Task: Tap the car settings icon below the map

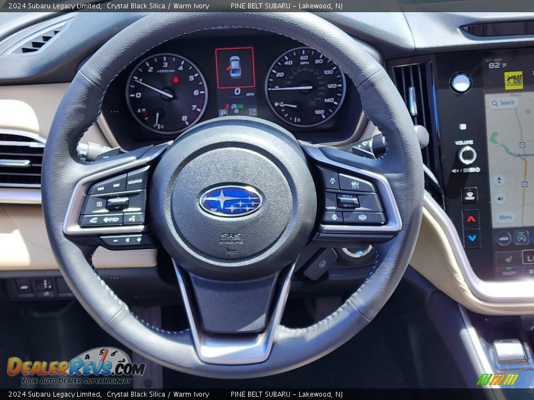Action: click(503, 238)
